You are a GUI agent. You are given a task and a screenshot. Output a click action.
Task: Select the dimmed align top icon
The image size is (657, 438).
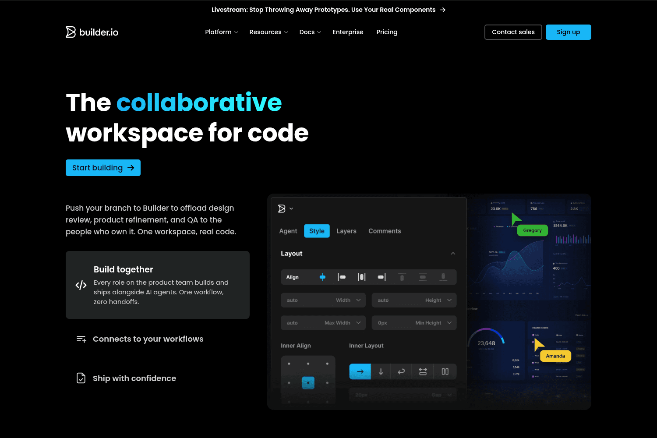[402, 277]
